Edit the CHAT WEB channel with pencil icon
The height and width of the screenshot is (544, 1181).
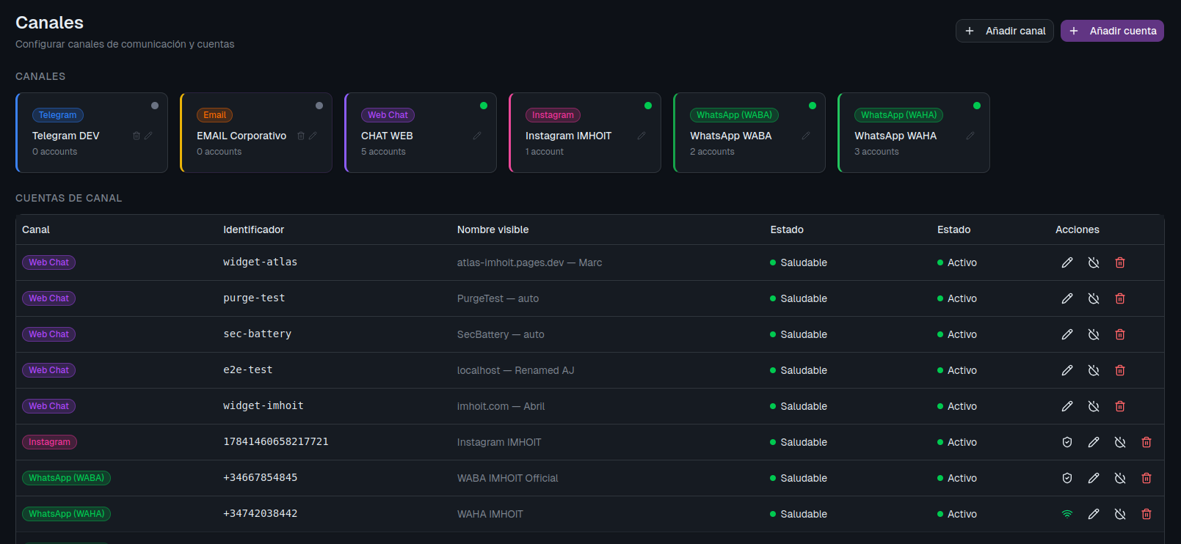pyautogui.click(x=477, y=136)
